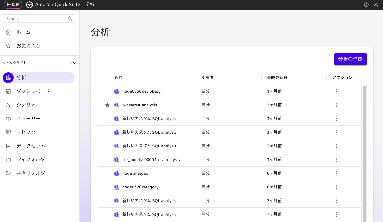Open the user account icon menu

click(x=376, y=5)
